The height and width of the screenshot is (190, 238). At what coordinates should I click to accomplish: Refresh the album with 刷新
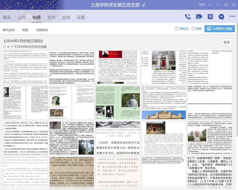(197, 29)
